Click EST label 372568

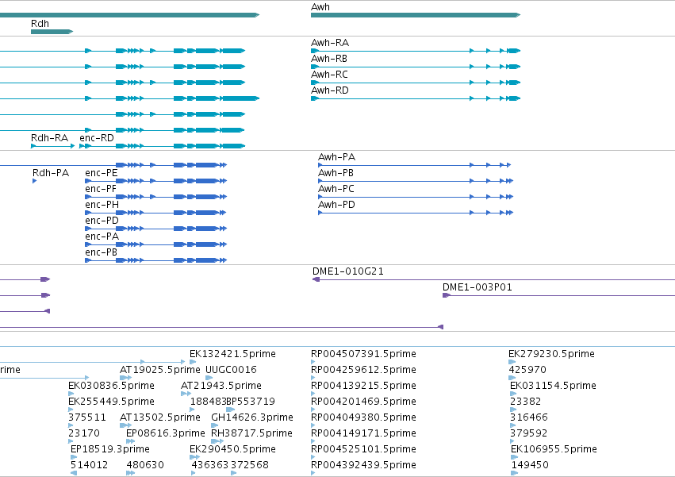tap(250, 465)
